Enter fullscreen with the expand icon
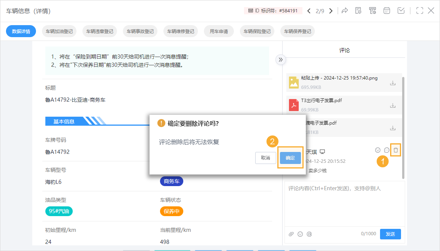This screenshot has height=251, width=440. [x=419, y=11]
